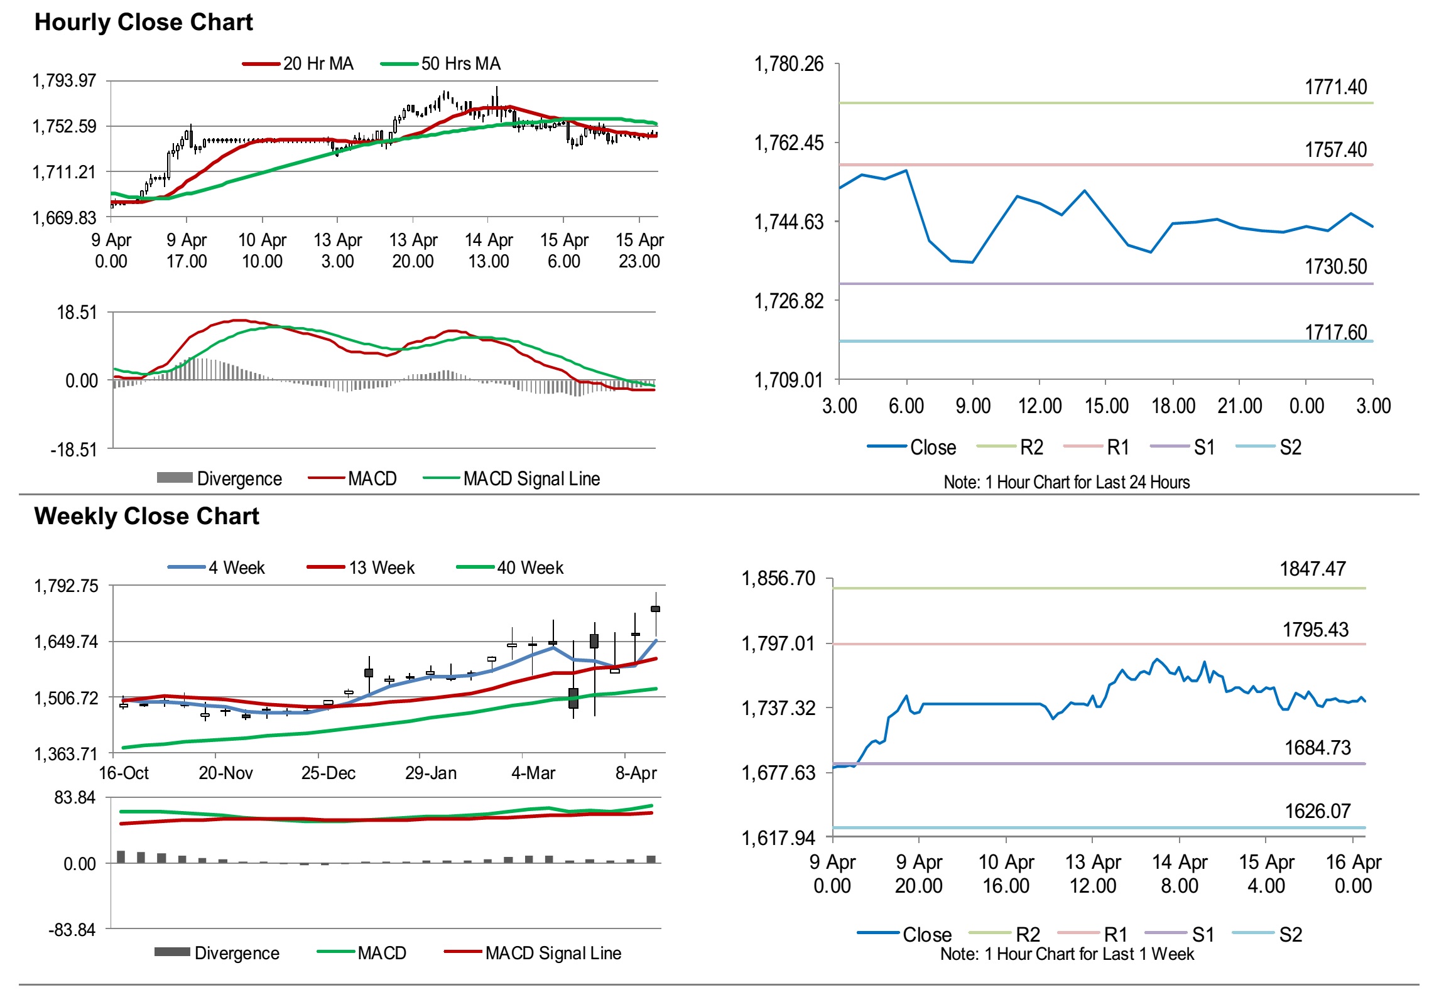1439x990 pixels.
Task: Select the 1684.73 support label
Action: (1317, 748)
